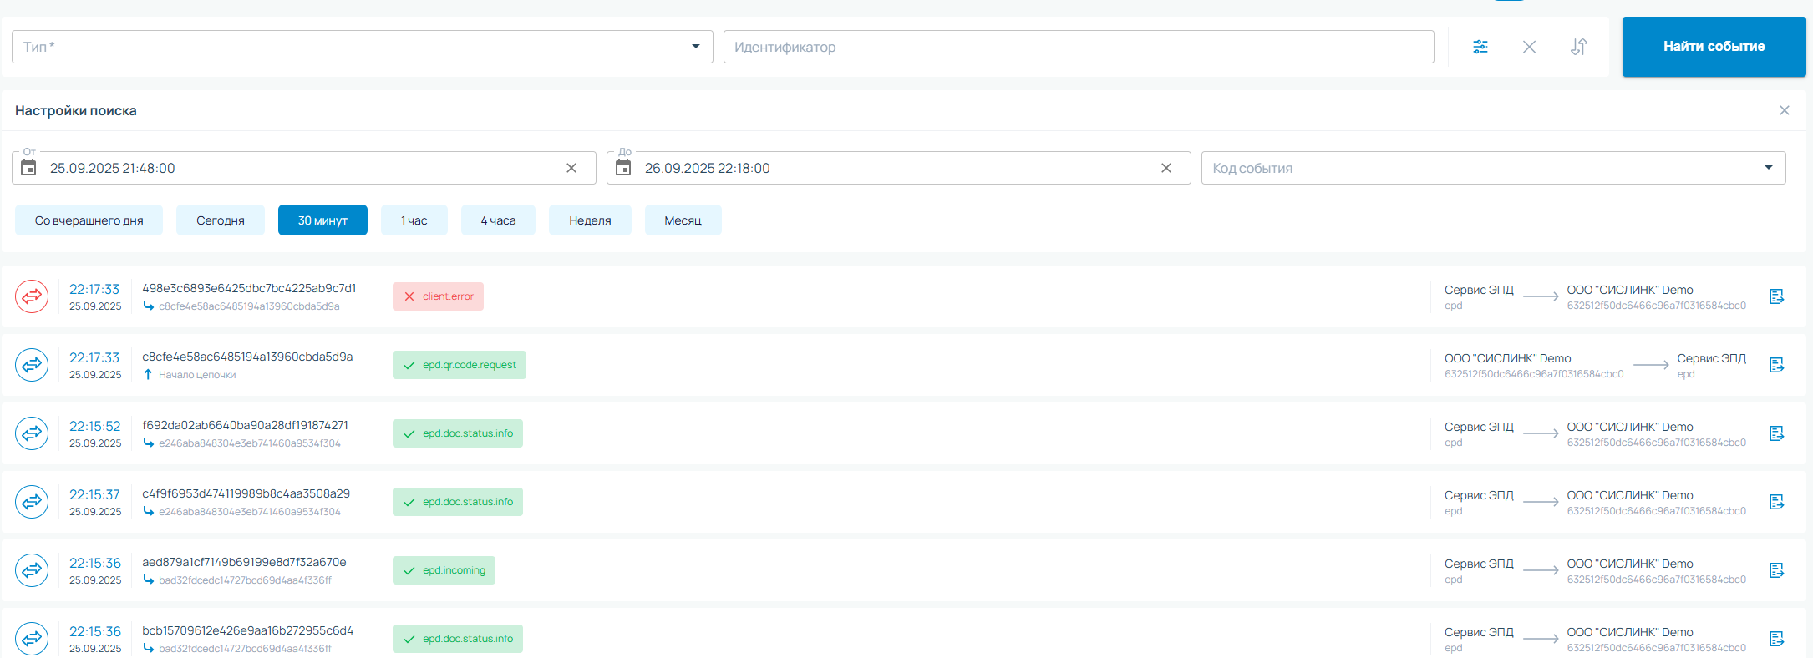This screenshot has height=658, width=1813.
Task: Click the Начало цепочки label
Action: pos(197,375)
